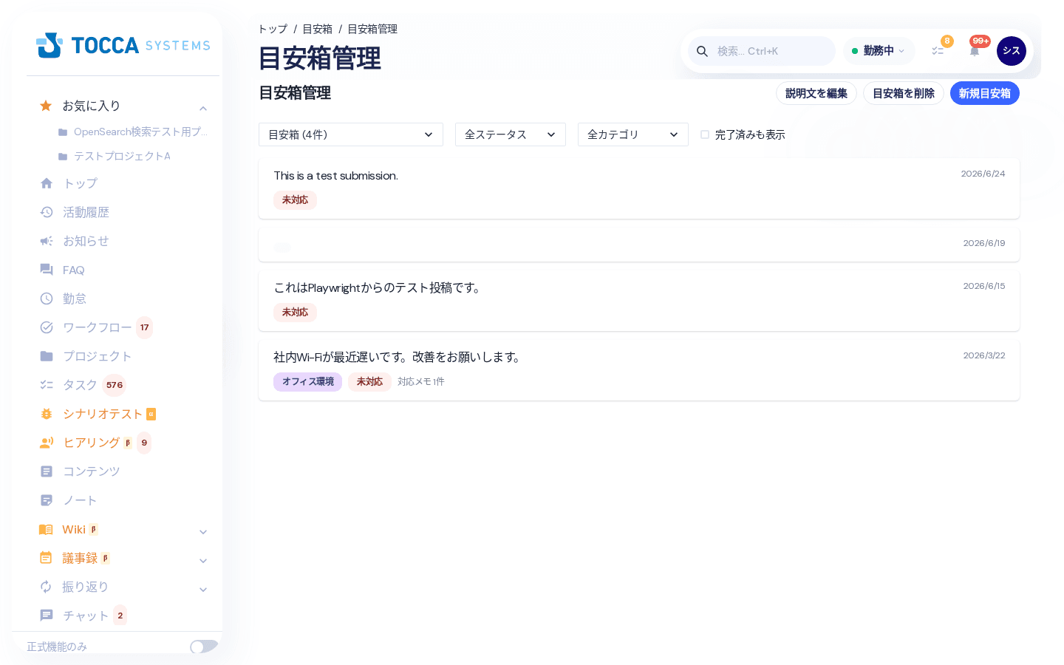Click the home icon for トップ
Viewport: 1064px width, 665px height.
(47, 183)
